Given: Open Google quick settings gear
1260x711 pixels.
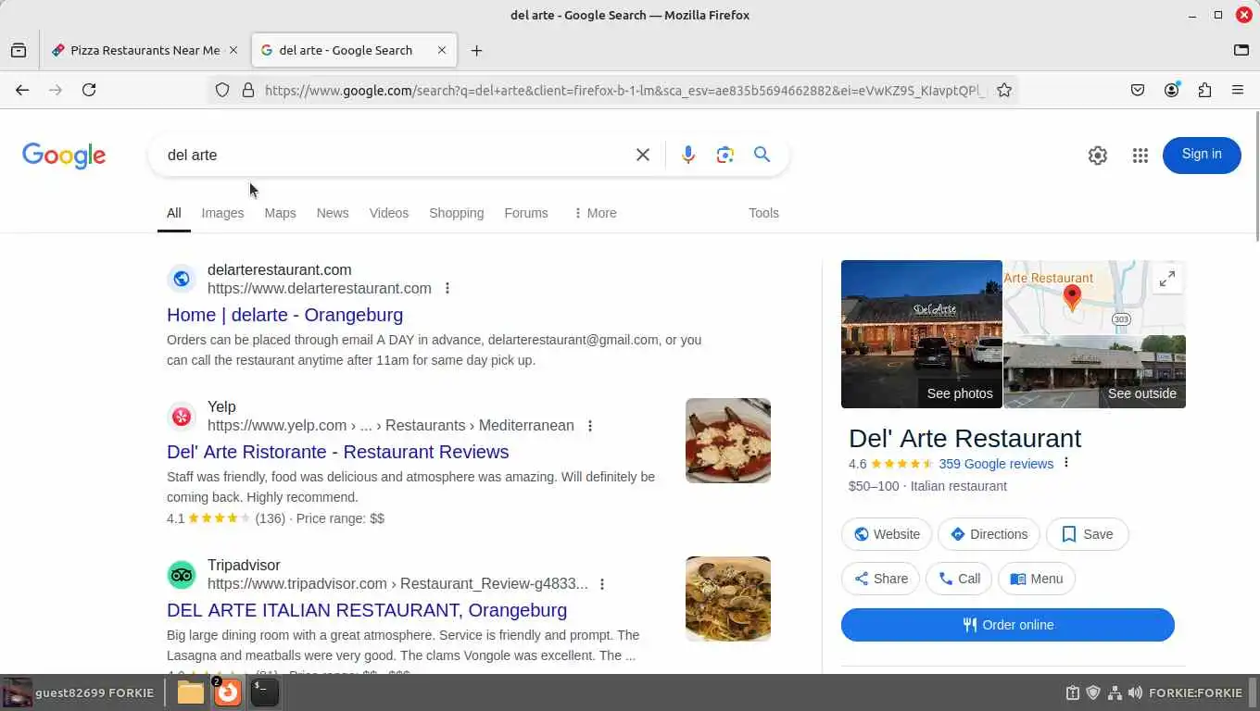Looking at the screenshot, I should [x=1098, y=156].
